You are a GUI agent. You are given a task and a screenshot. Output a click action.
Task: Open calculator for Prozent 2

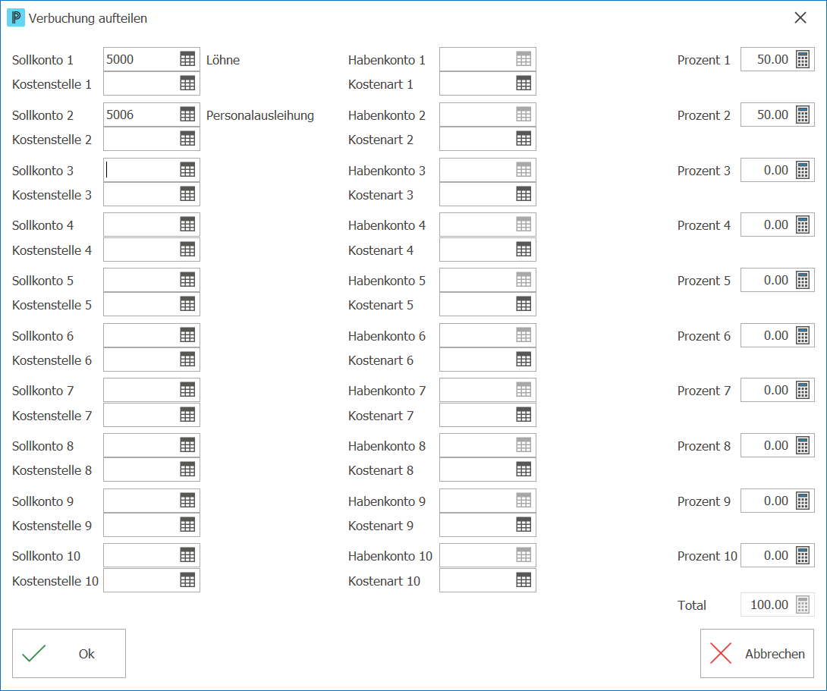coord(802,115)
